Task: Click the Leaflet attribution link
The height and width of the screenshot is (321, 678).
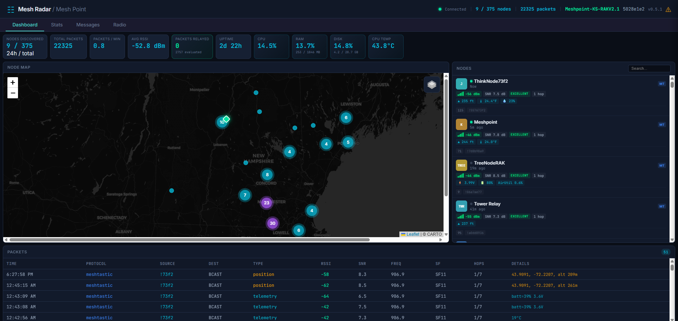Action: click(x=412, y=234)
